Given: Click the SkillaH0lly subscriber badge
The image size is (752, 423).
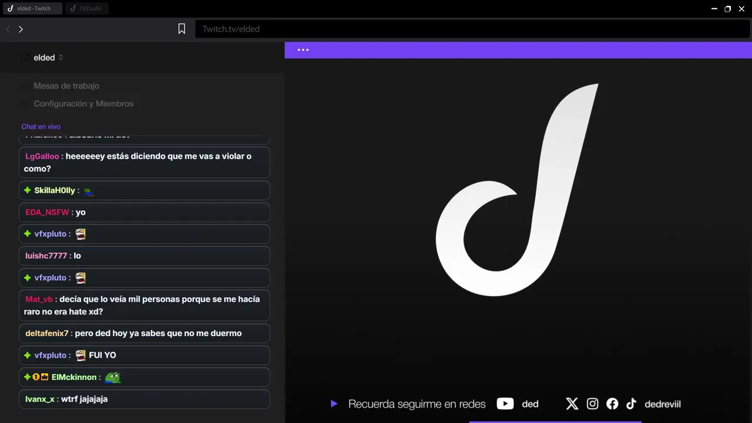Looking at the screenshot, I should pos(28,190).
